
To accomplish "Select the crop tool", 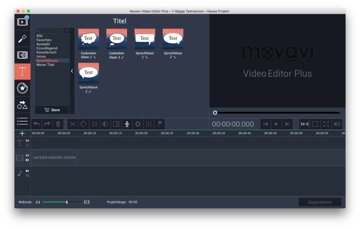I will point(94,124).
